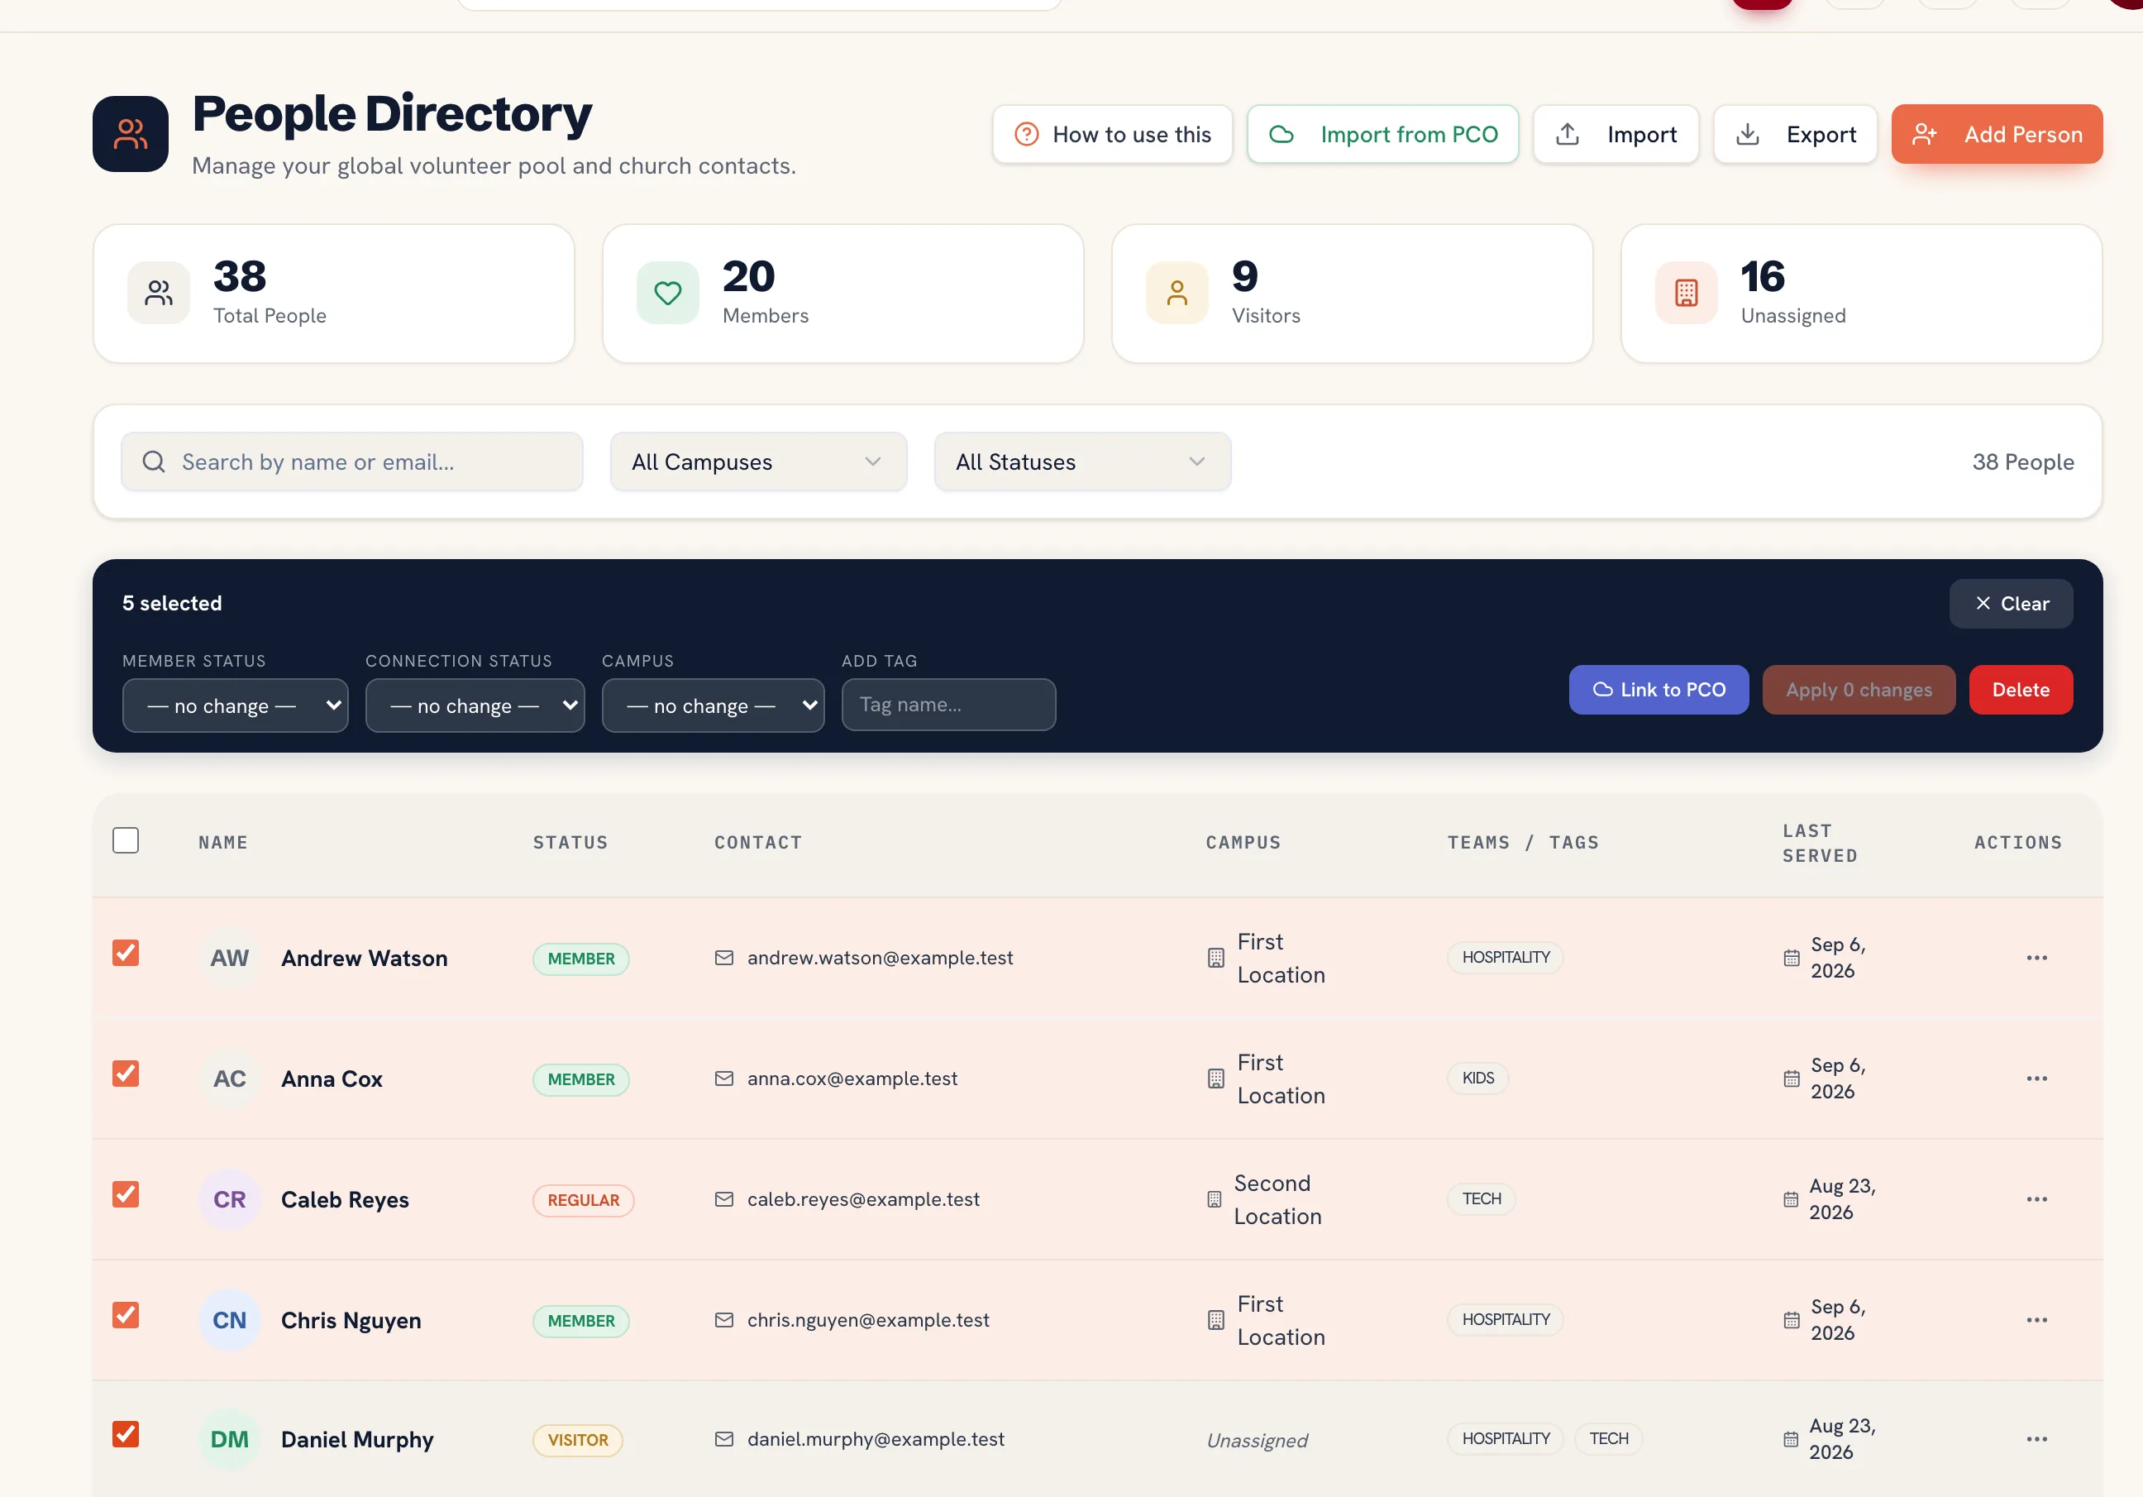Open the Member Status bulk dropdown
This screenshot has width=2143, height=1497.
coord(235,706)
